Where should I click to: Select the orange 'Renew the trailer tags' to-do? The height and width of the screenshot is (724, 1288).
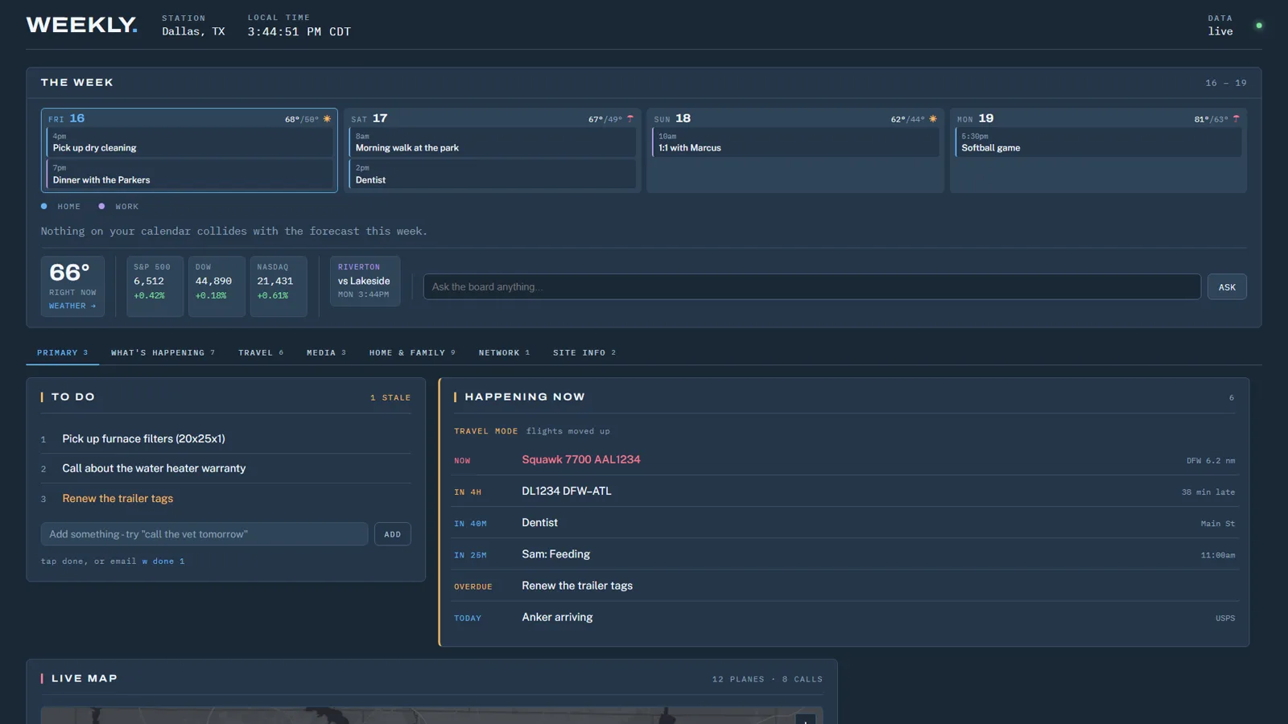tap(225, 499)
